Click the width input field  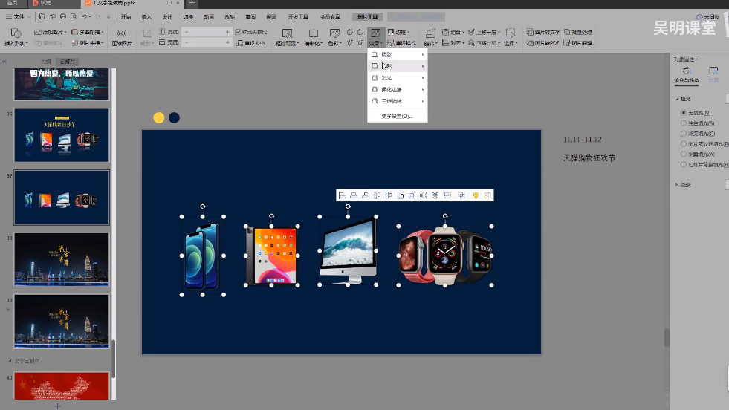207,43
